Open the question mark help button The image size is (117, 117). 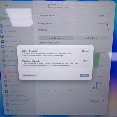click(103, 101)
